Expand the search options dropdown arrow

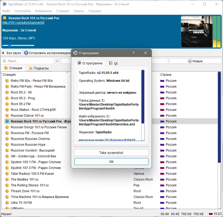click(x=57, y=61)
